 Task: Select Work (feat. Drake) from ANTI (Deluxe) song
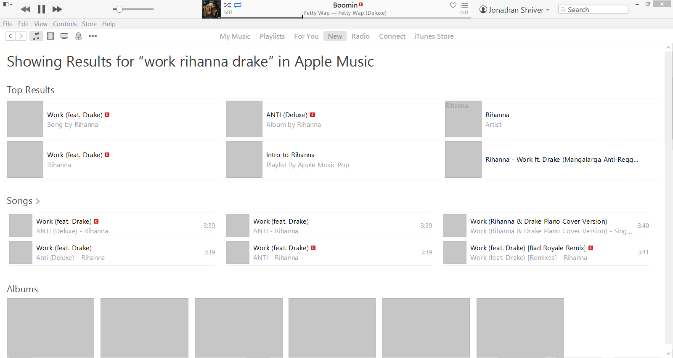tap(112, 226)
